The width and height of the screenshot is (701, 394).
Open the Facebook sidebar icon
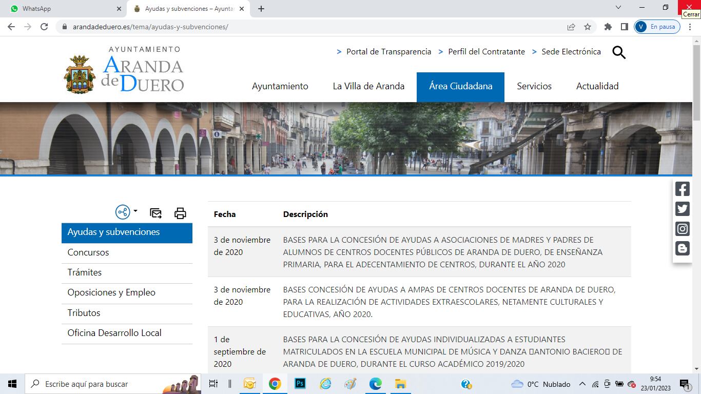[682, 189]
